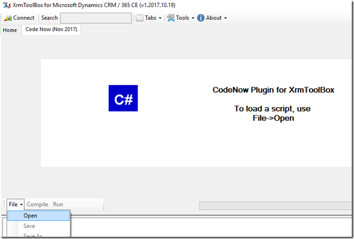Click the toolbar grip beside the File menu
The width and height of the screenshot is (354, 239).
[x=4, y=204]
